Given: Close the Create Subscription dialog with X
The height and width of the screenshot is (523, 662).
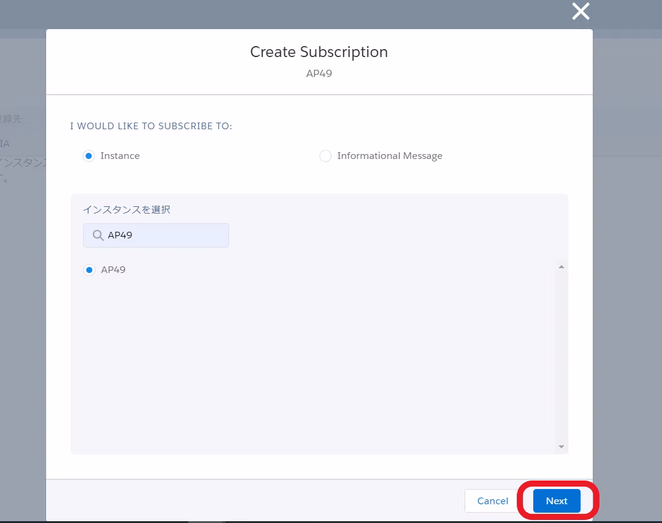Looking at the screenshot, I should click(x=581, y=11).
